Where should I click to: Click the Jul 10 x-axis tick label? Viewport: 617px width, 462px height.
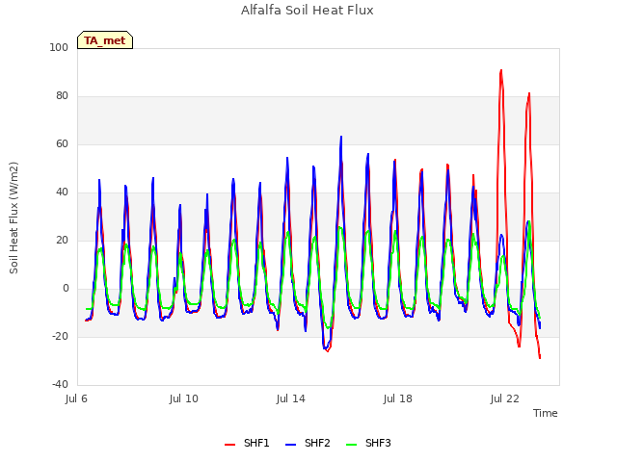coord(184,398)
